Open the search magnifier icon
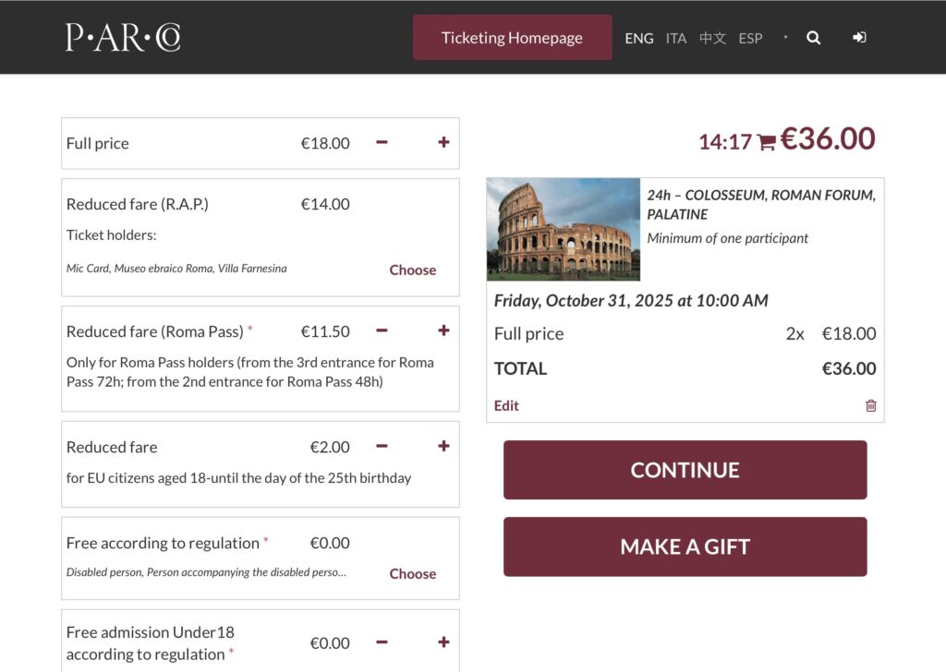This screenshot has width=946, height=672. click(813, 38)
